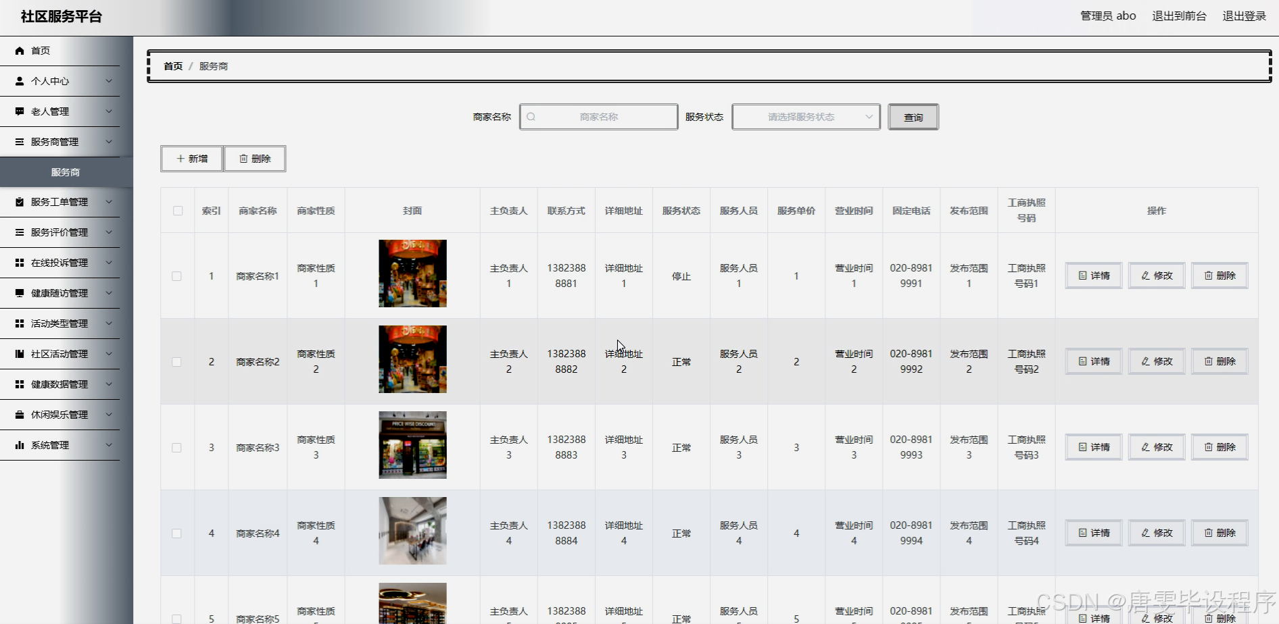Image resolution: width=1279 pixels, height=624 pixels.
Task: Click 退出到前台 in top bar
Action: point(1179,16)
